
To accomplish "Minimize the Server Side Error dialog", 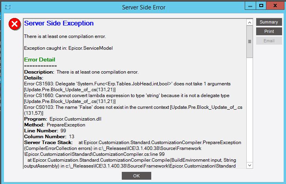I will [251, 6].
